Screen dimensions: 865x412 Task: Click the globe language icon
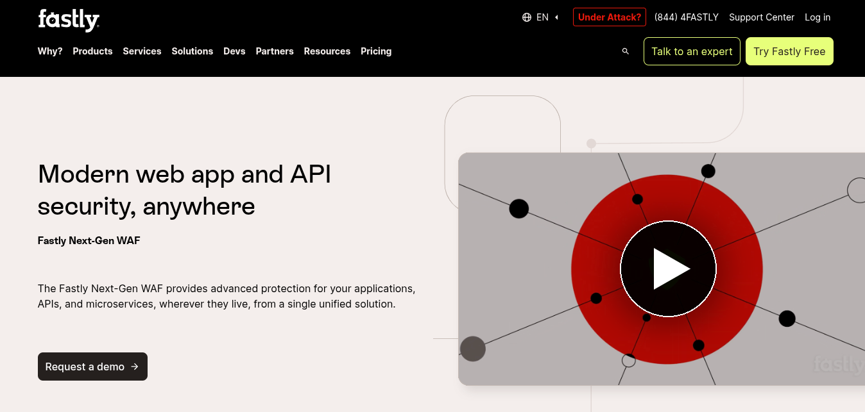point(527,17)
